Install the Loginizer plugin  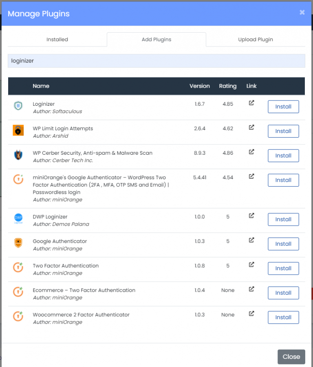[283, 107]
